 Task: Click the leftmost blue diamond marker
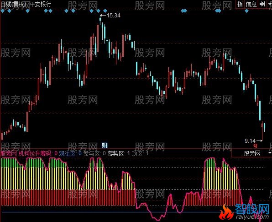2,11
